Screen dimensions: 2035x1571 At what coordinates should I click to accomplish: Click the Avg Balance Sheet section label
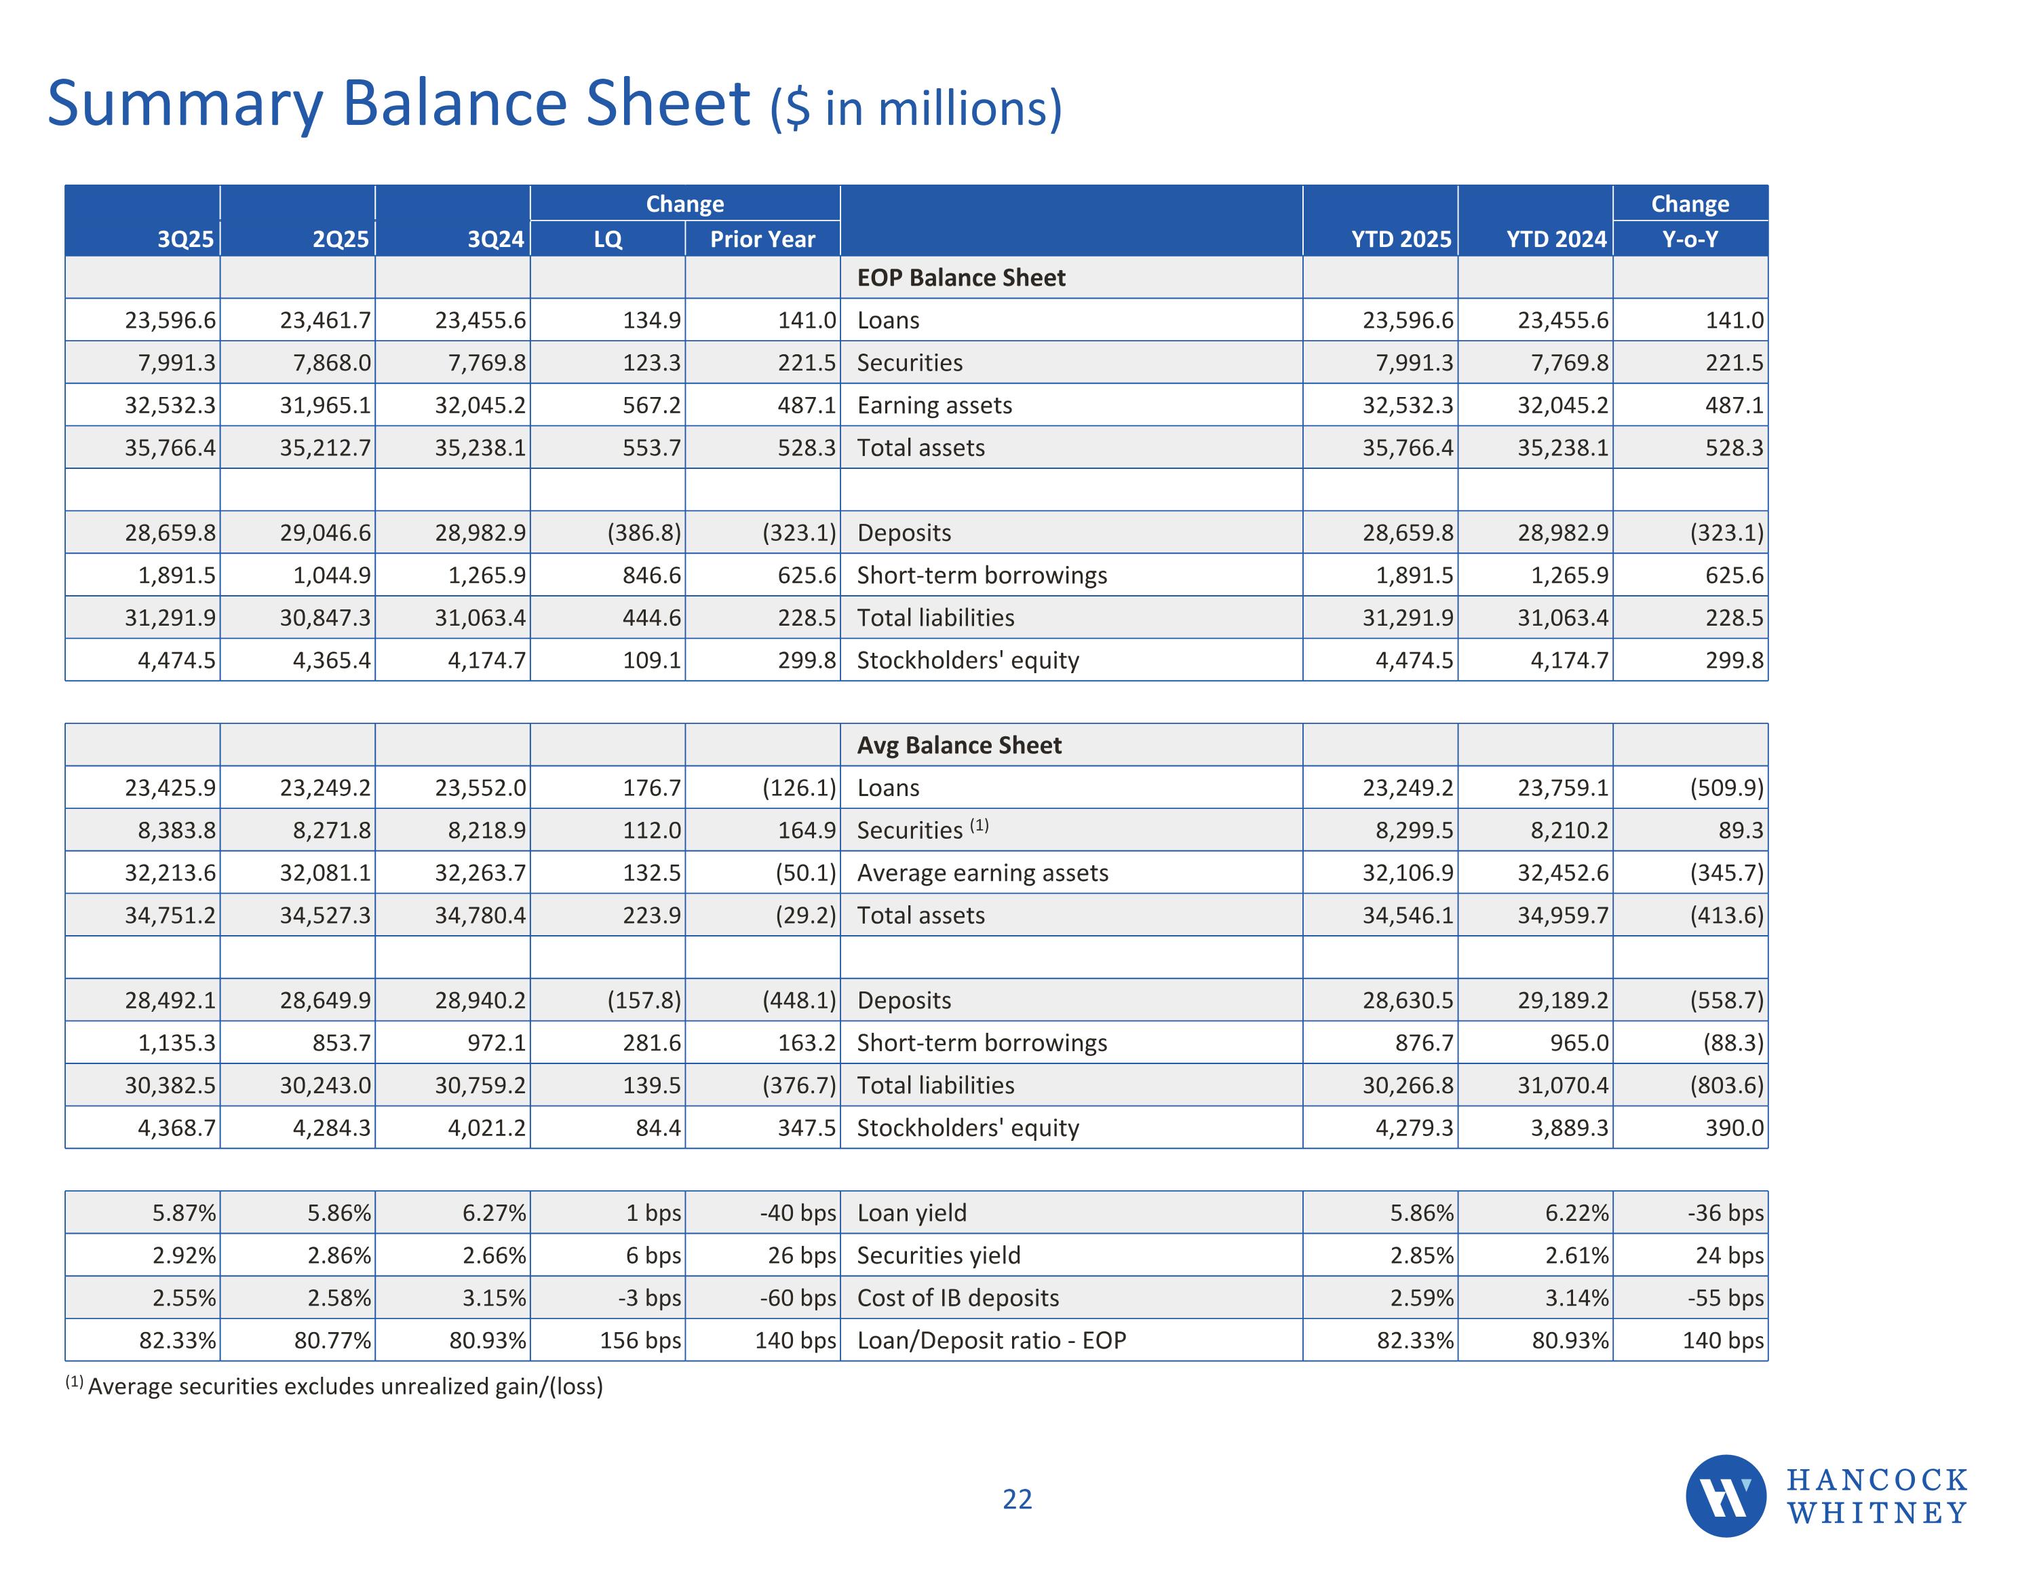coord(958,745)
